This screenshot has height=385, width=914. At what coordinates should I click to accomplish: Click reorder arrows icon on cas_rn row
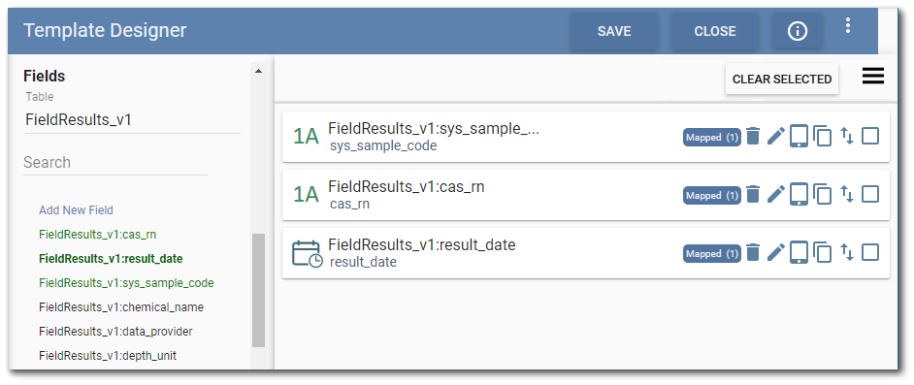[846, 194]
